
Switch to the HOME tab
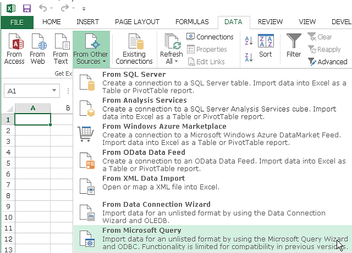point(51,22)
